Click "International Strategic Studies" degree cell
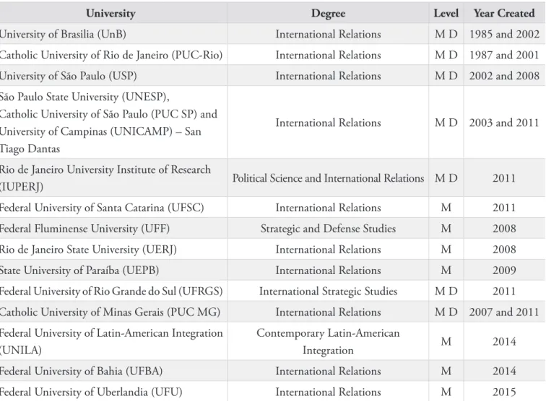The height and width of the screenshot is (401, 546). click(x=329, y=291)
